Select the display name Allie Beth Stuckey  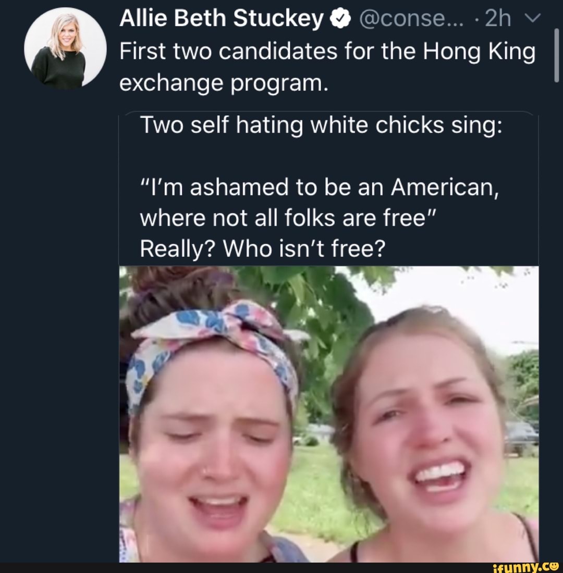point(219,17)
